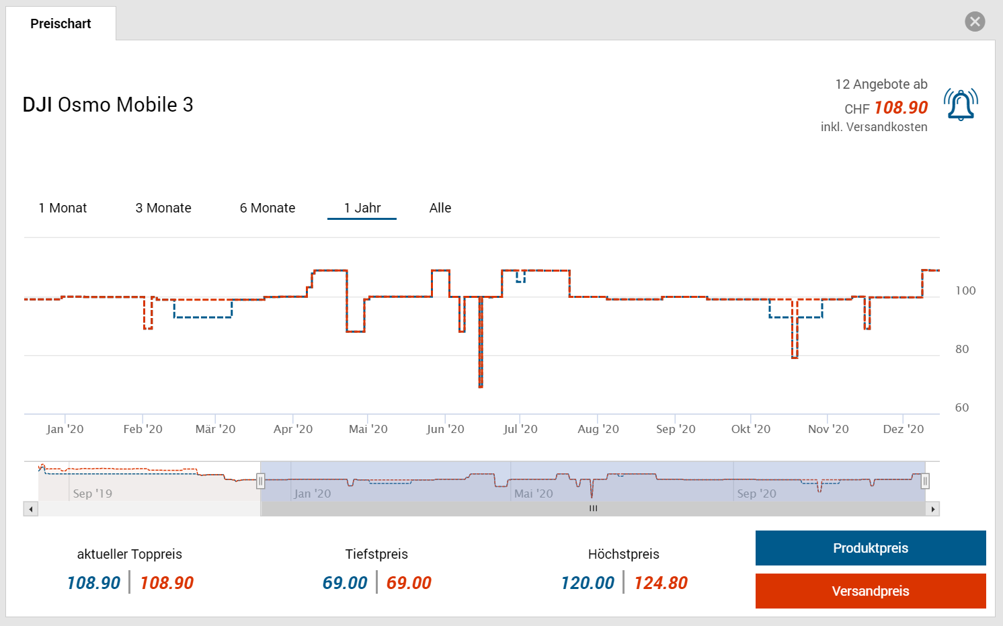1003x626 pixels.
Task: Grab the left range selector handle
Action: point(261,481)
